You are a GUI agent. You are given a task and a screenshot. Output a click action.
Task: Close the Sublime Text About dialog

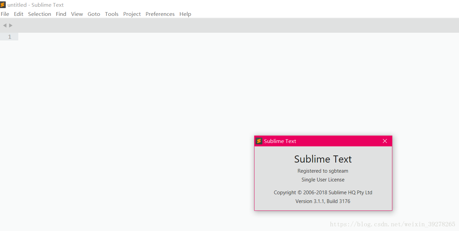coord(385,141)
